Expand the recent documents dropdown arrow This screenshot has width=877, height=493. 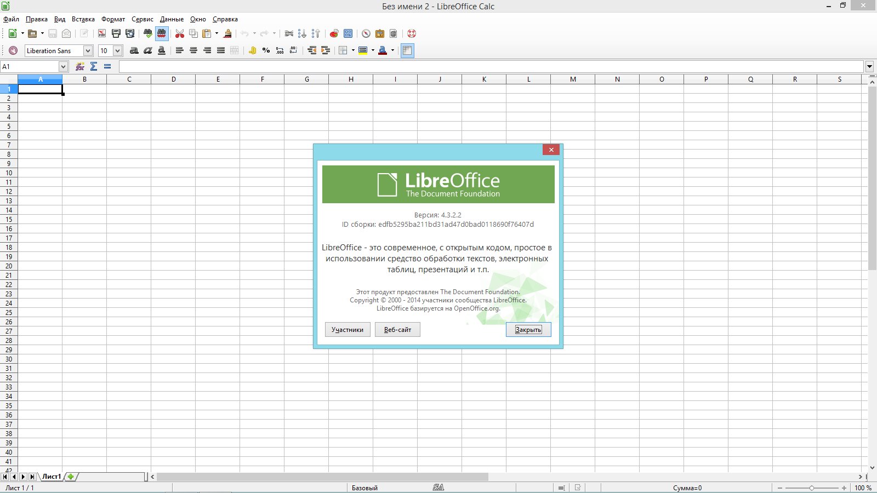pyautogui.click(x=42, y=33)
